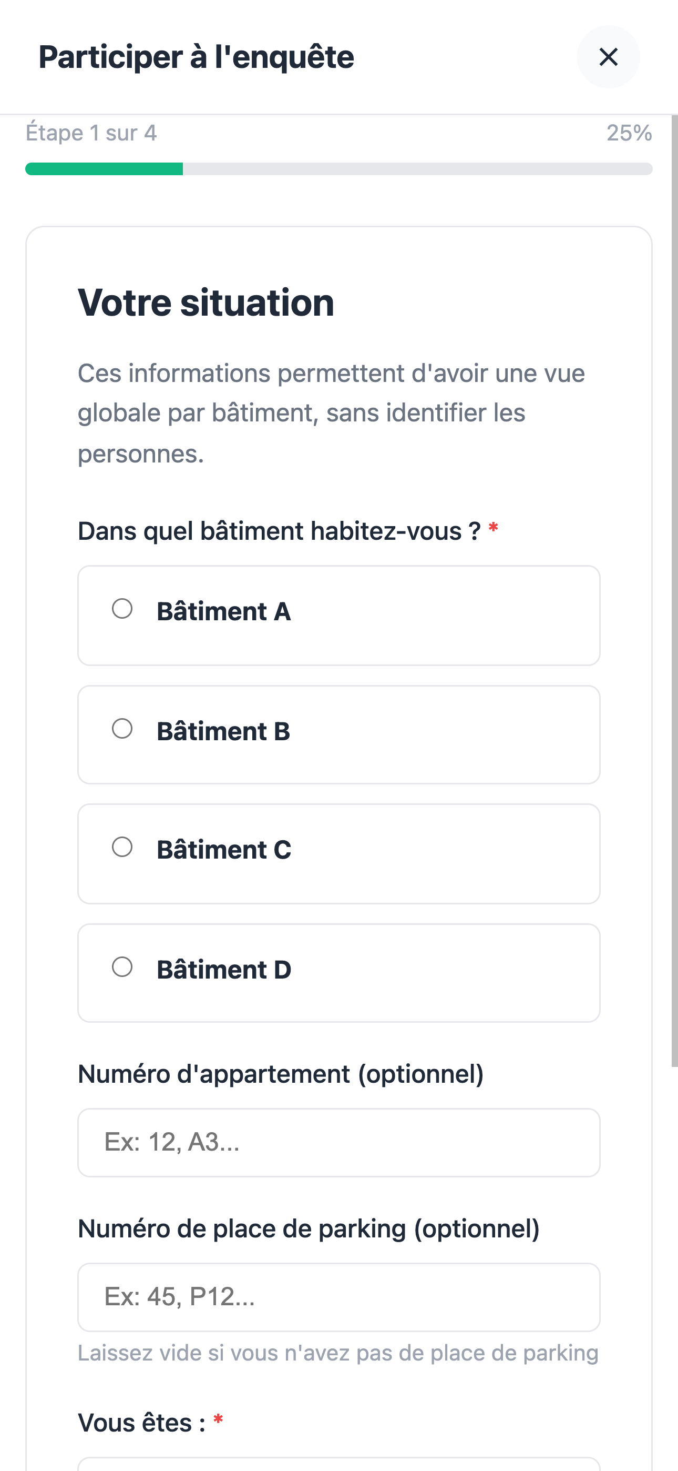Close the survey dialog with the X
This screenshot has height=1471, width=678.
608,57
